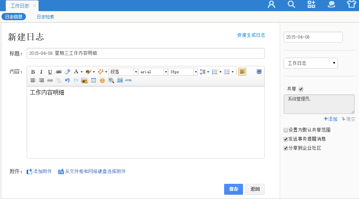Viewport: 359px width, 199px height.
Task: Open the emoticon smiley picker
Action: click(102, 80)
